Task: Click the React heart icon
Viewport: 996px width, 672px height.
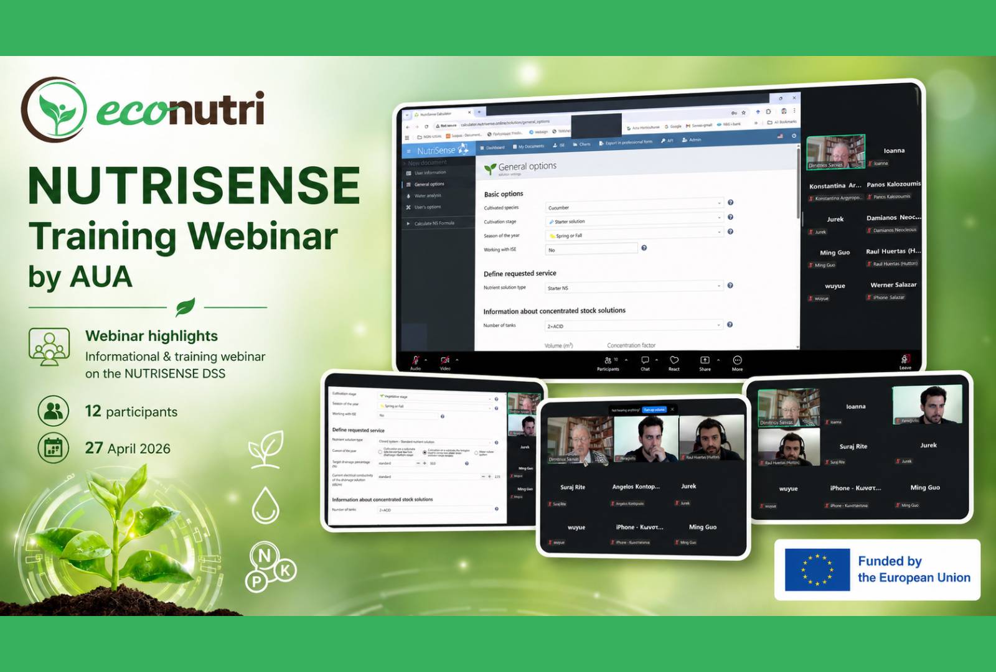Action: tap(674, 360)
